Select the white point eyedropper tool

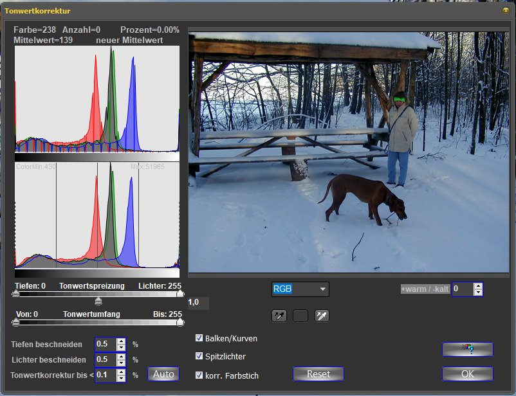[322, 316]
